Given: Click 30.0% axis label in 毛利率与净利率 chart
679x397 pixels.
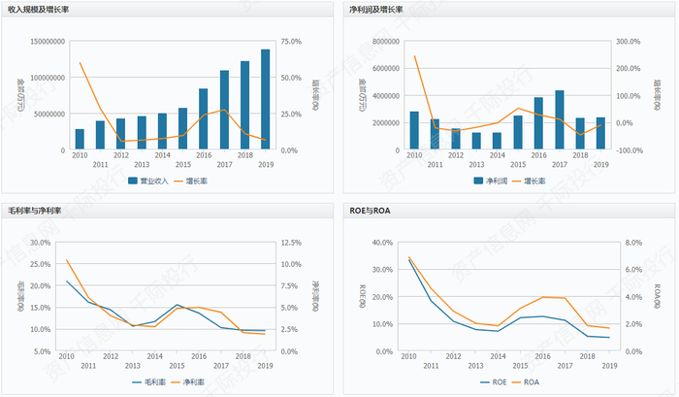Looking at the screenshot, I should click(41, 243).
